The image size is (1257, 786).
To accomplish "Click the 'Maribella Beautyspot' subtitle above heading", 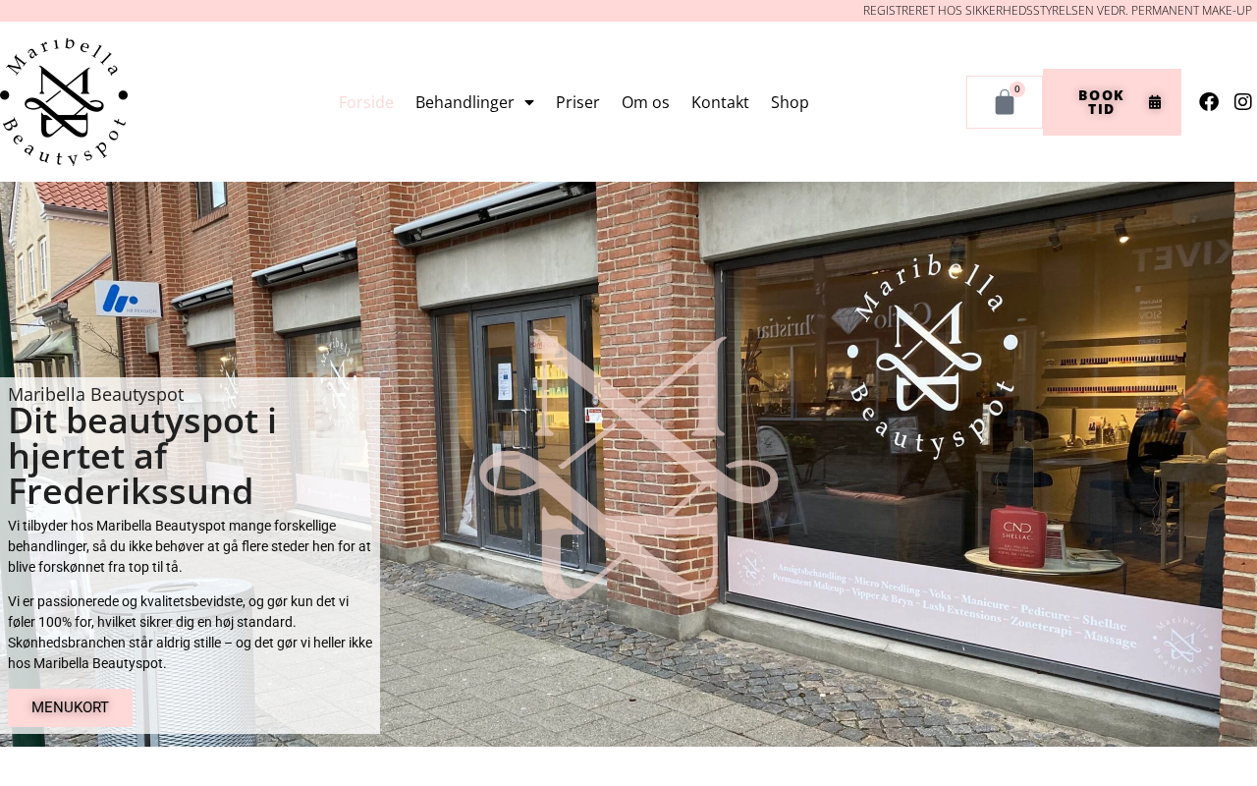I will click(96, 394).
